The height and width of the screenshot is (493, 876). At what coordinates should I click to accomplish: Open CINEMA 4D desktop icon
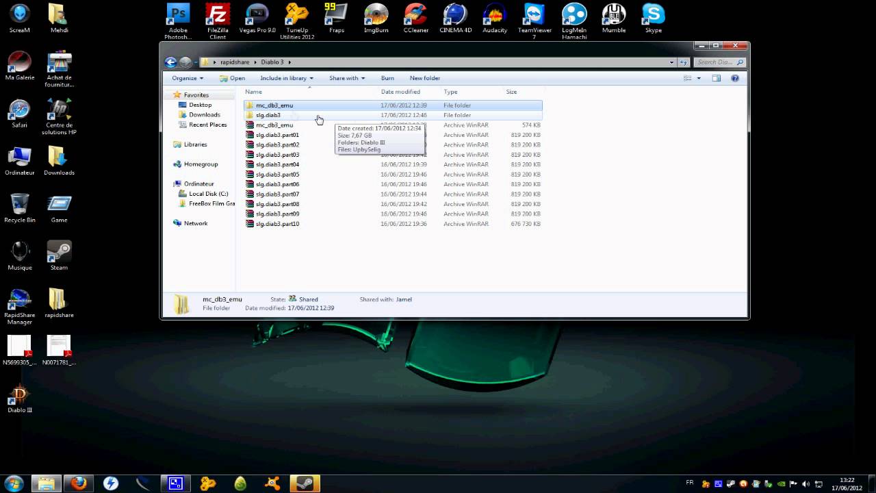click(x=455, y=18)
